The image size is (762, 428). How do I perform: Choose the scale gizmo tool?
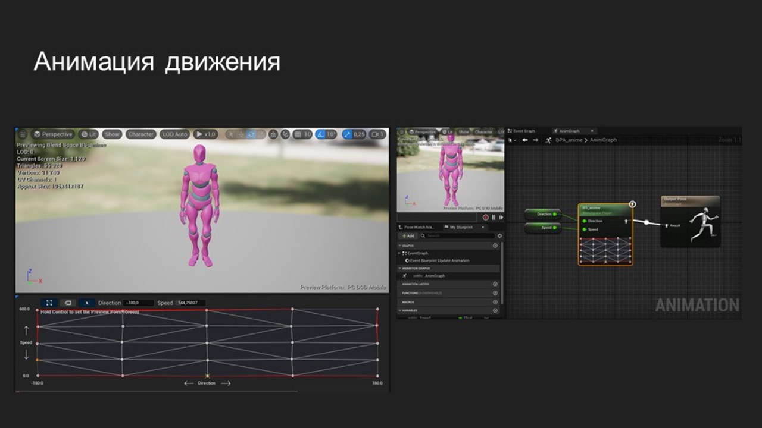[260, 134]
